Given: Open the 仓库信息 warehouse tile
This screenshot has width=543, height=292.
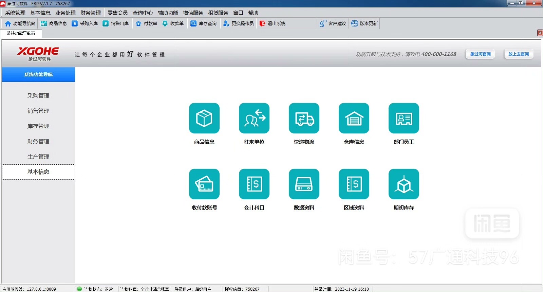Looking at the screenshot, I should pyautogui.click(x=354, y=118).
